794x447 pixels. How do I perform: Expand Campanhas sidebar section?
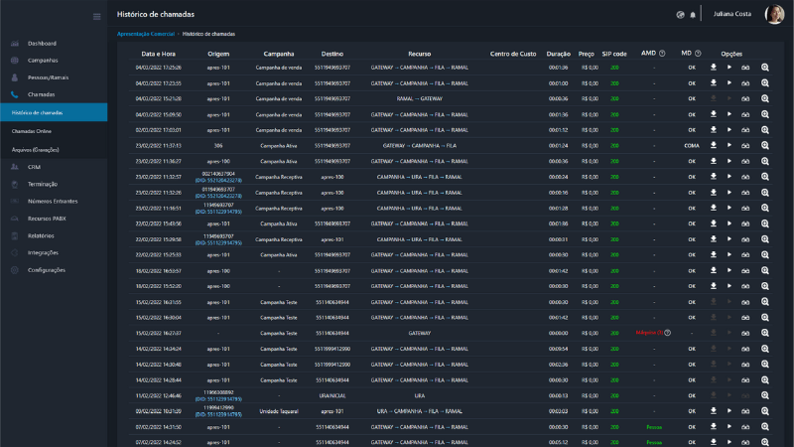[x=44, y=61]
